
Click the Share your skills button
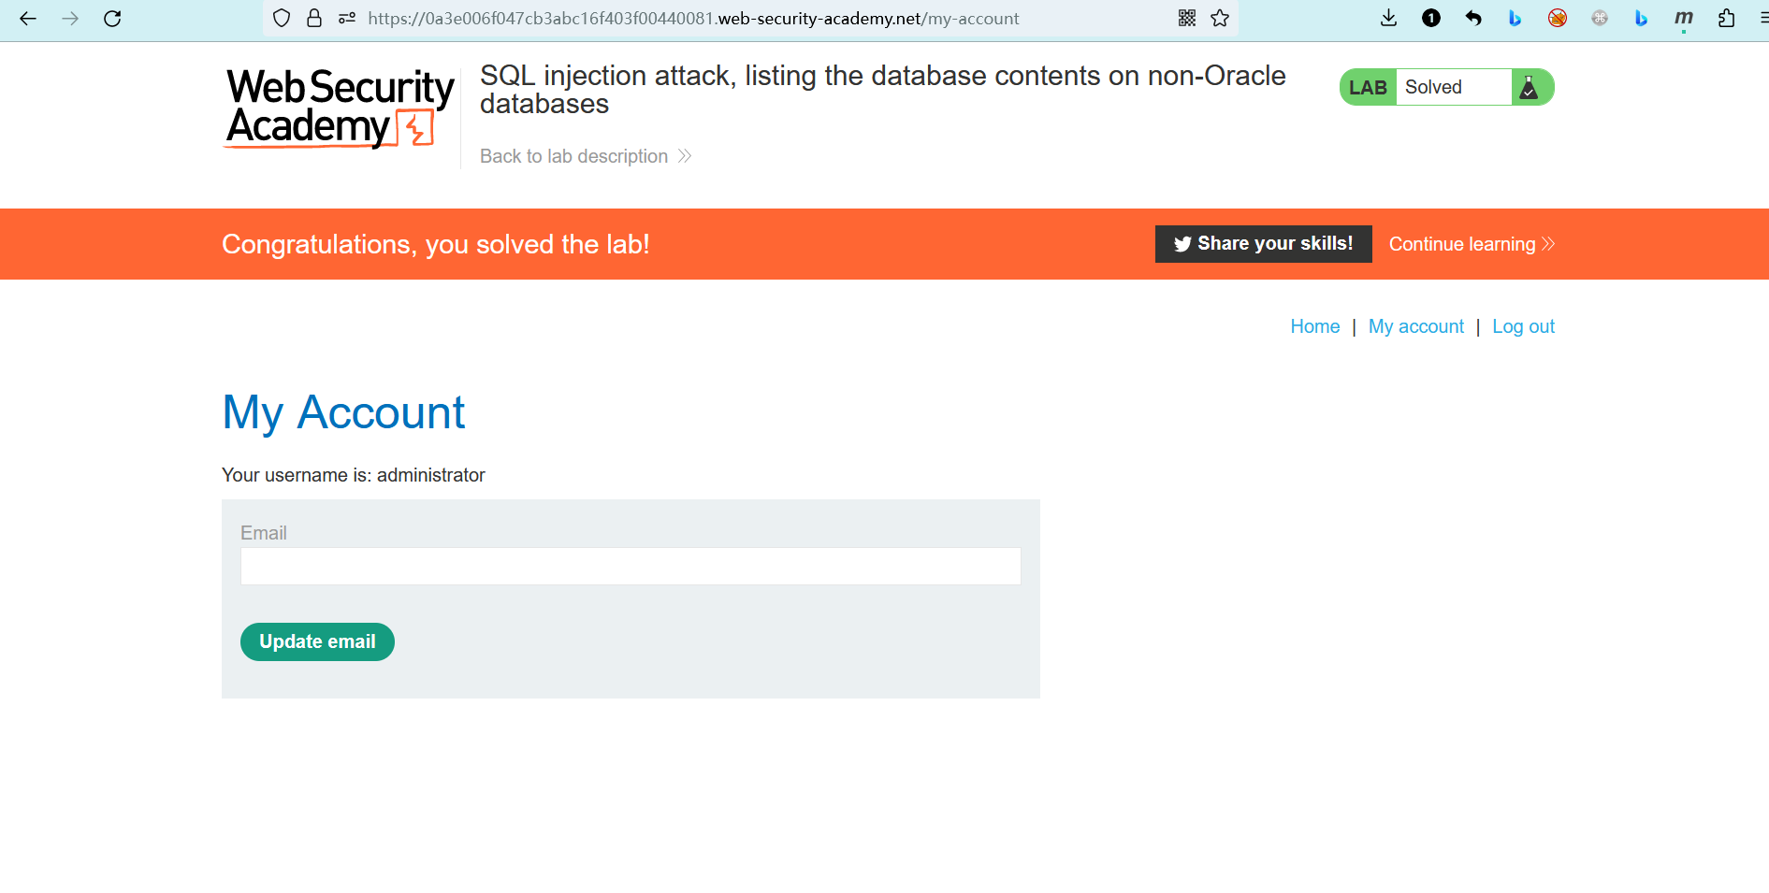point(1263,244)
